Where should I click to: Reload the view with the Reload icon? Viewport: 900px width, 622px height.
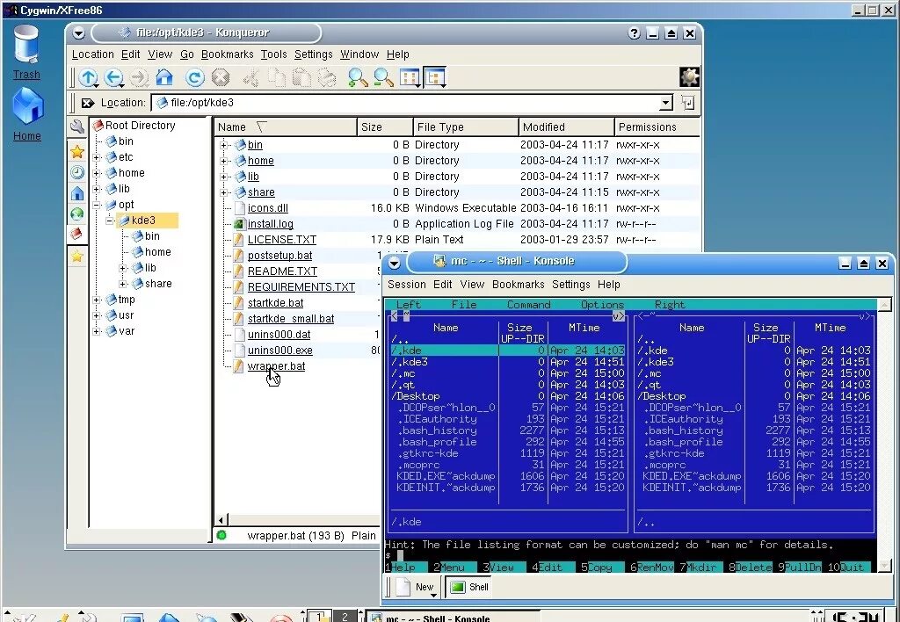[x=195, y=77]
